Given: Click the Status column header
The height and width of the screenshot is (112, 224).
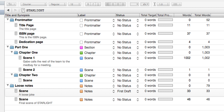Looking at the screenshot, I should [x=127, y=15].
